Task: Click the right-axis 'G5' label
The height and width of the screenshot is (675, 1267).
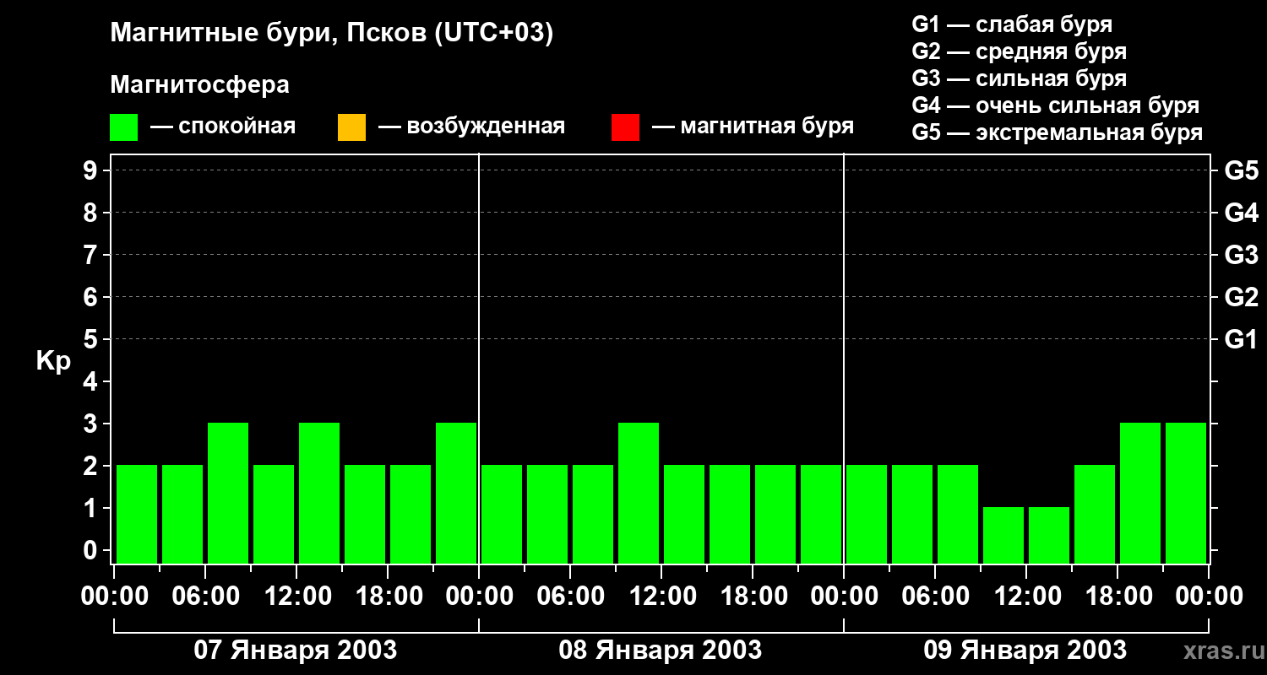Action: pos(1242,170)
